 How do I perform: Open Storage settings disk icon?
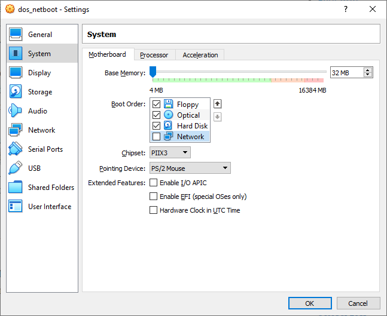(x=16, y=91)
